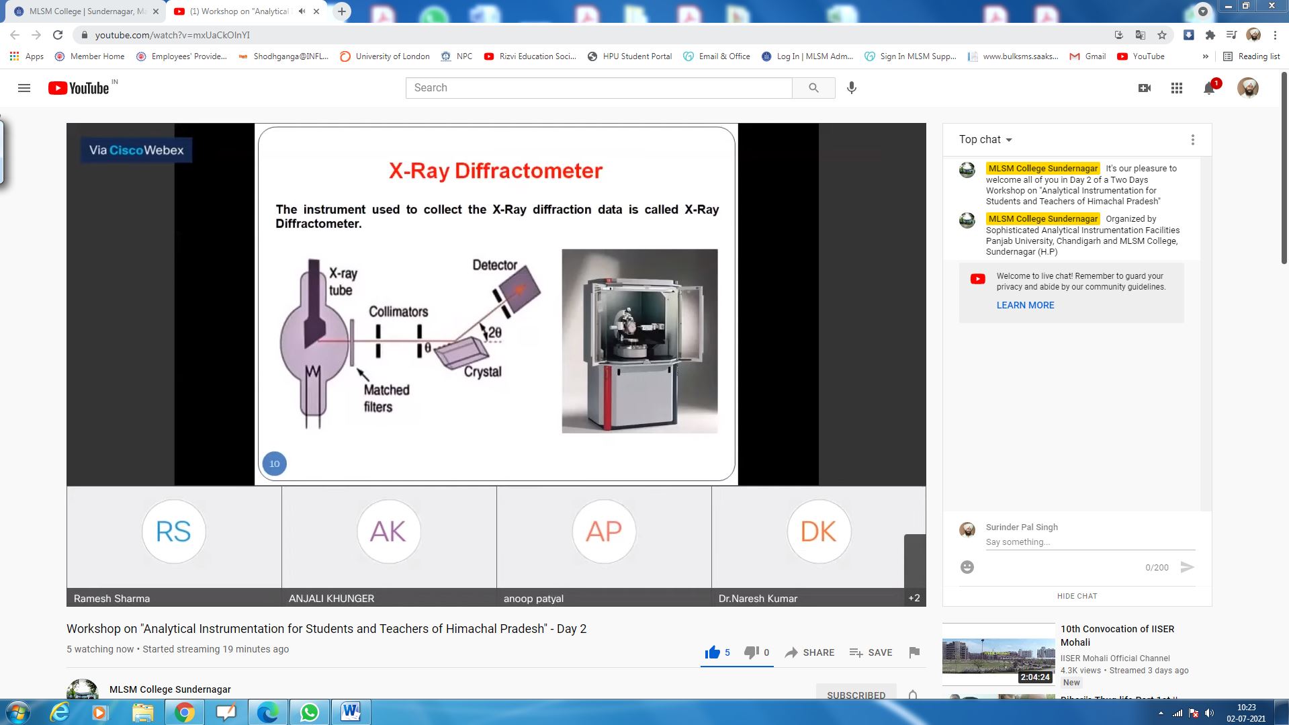Start voice search with microphone icon

click(852, 88)
